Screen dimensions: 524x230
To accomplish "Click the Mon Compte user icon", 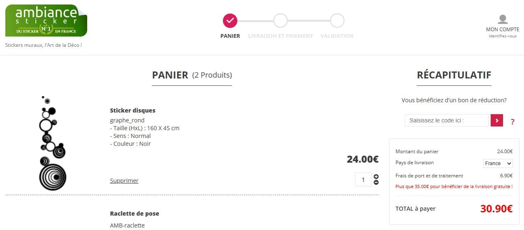I will 503,19.
